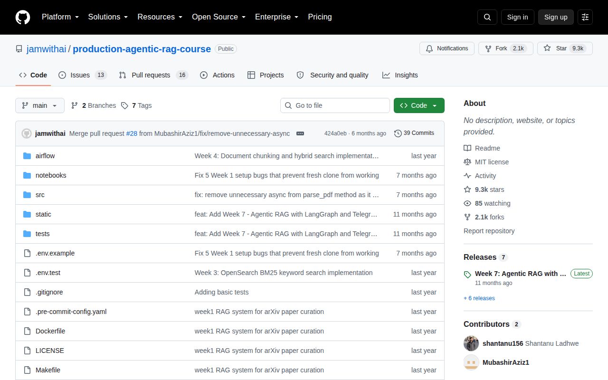Click the static folder icon
608x380 pixels.
coord(27,214)
